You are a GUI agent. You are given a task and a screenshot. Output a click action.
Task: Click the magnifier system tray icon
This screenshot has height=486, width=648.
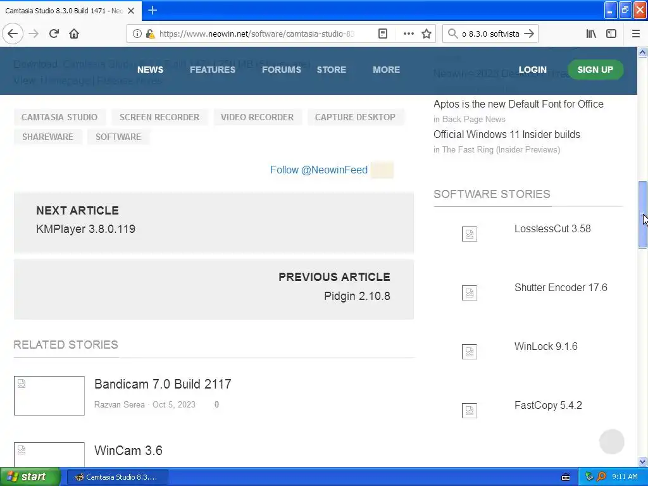tap(601, 477)
